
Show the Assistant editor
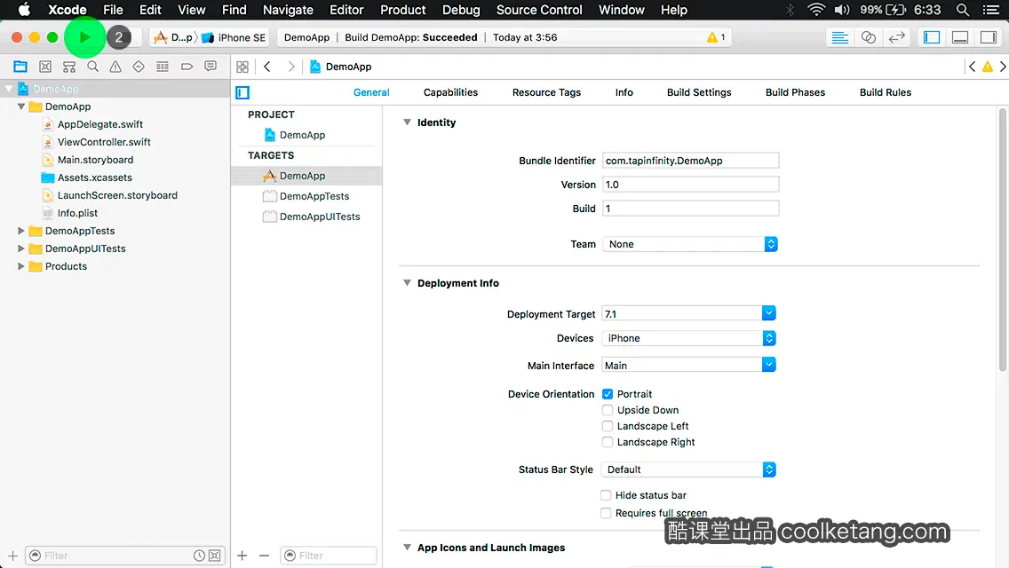coord(868,37)
